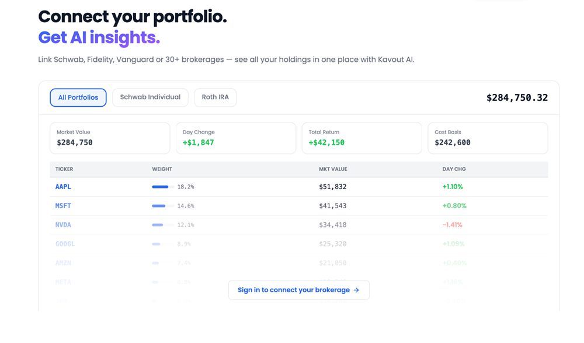Open the MSFT ticker link
584x343 pixels.
tap(63, 206)
